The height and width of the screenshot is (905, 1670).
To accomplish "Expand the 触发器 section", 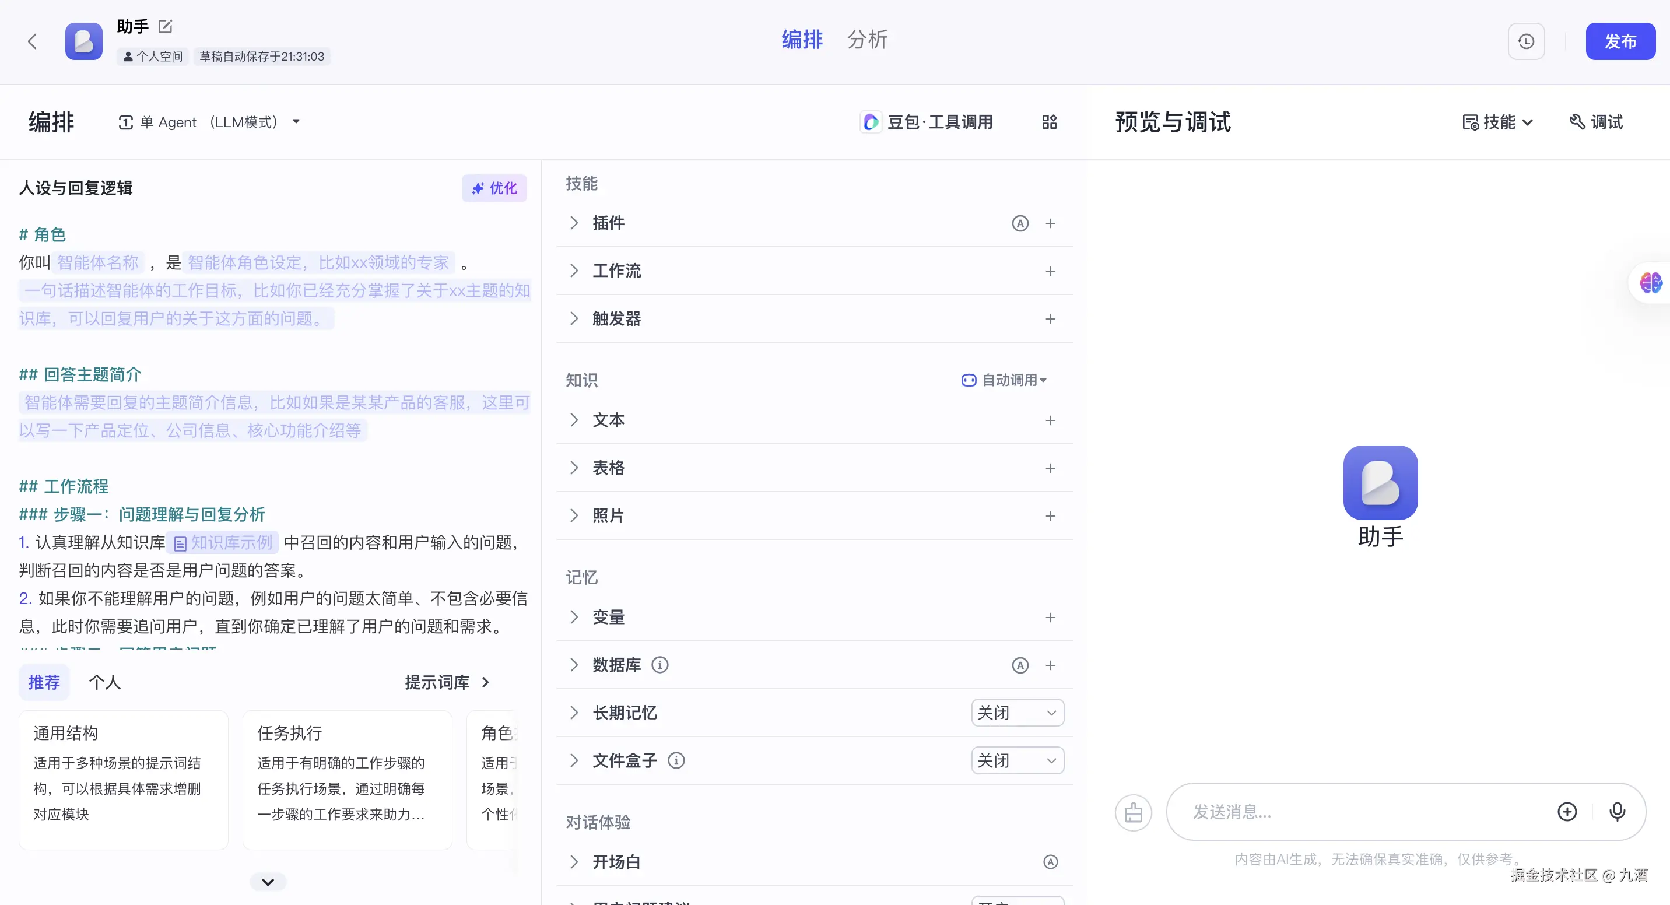I will (x=574, y=319).
